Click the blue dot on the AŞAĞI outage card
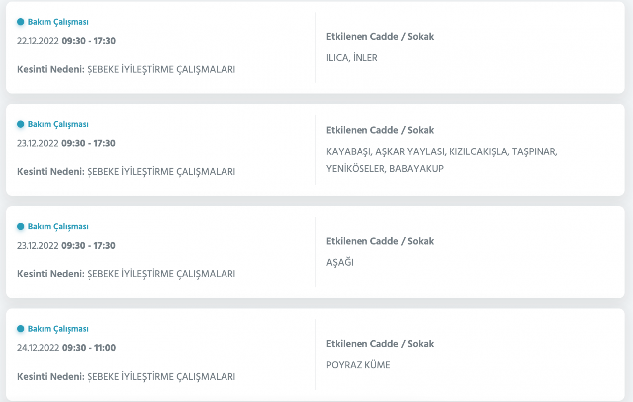633x402 pixels. (21, 227)
